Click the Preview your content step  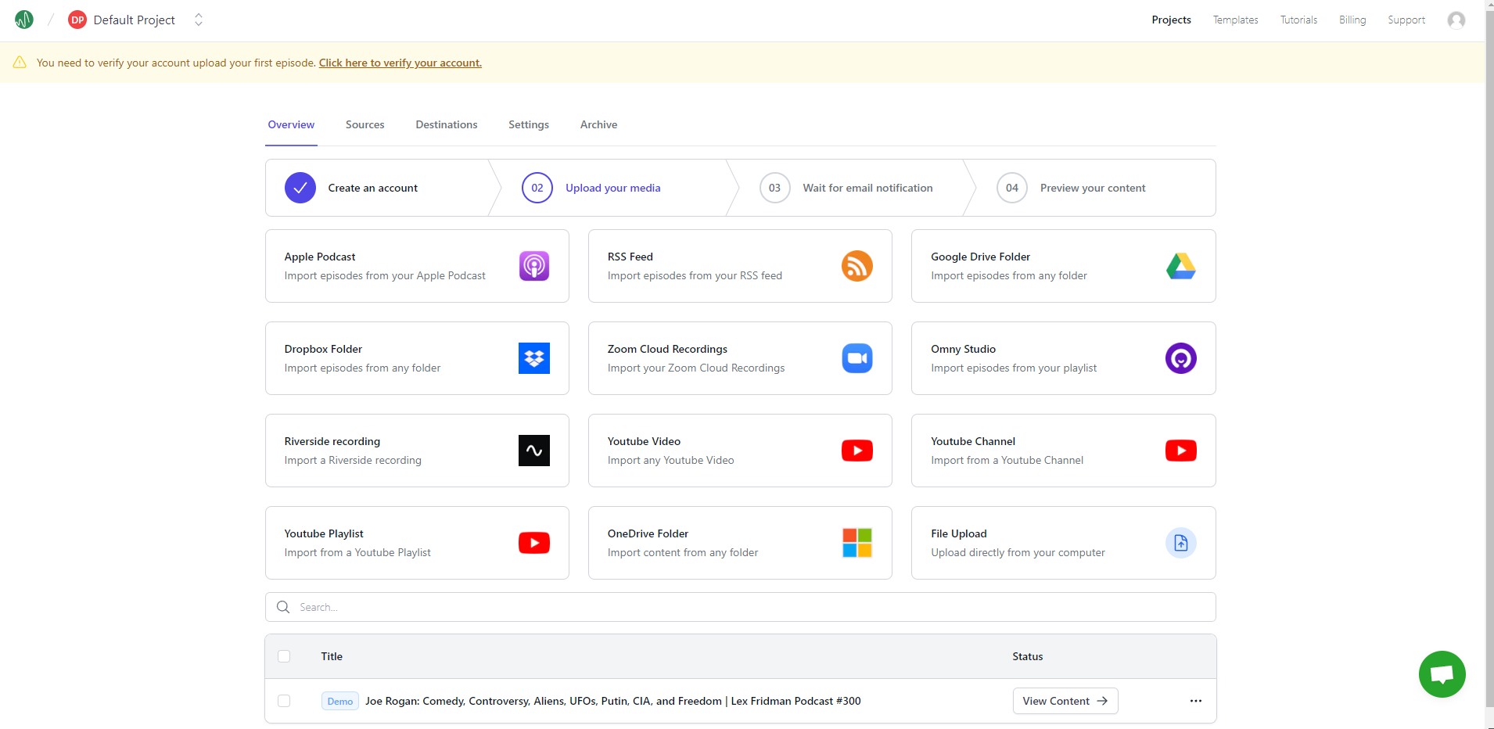[1093, 188]
